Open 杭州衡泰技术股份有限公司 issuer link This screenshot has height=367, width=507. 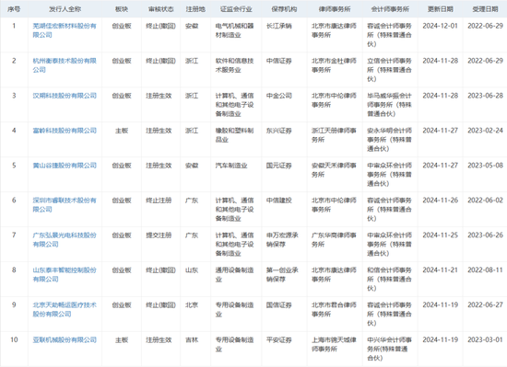[65, 65]
